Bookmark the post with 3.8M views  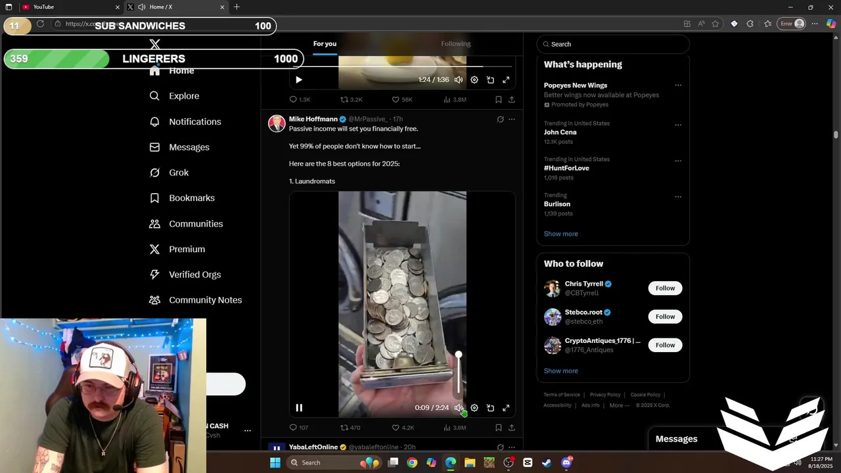[499, 100]
